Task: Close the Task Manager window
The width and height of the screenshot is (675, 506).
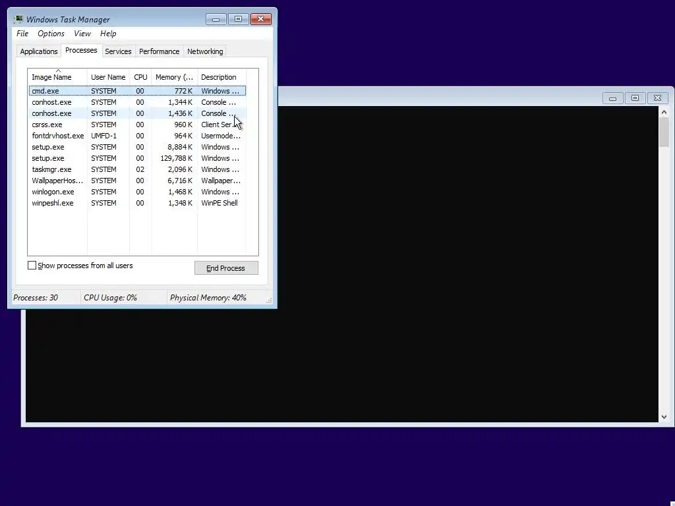Action: 261,19
